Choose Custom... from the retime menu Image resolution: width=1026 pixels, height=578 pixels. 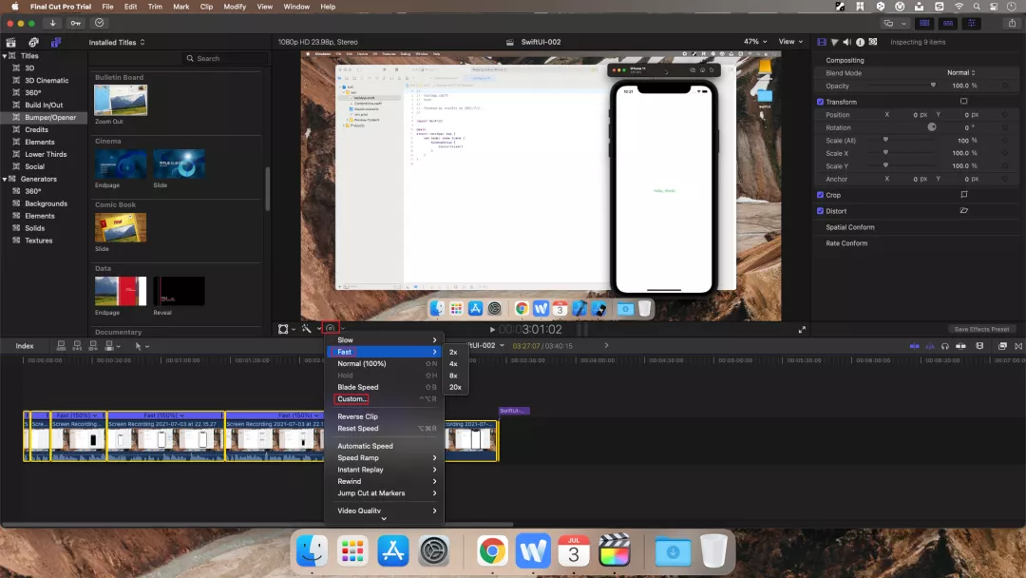(351, 399)
